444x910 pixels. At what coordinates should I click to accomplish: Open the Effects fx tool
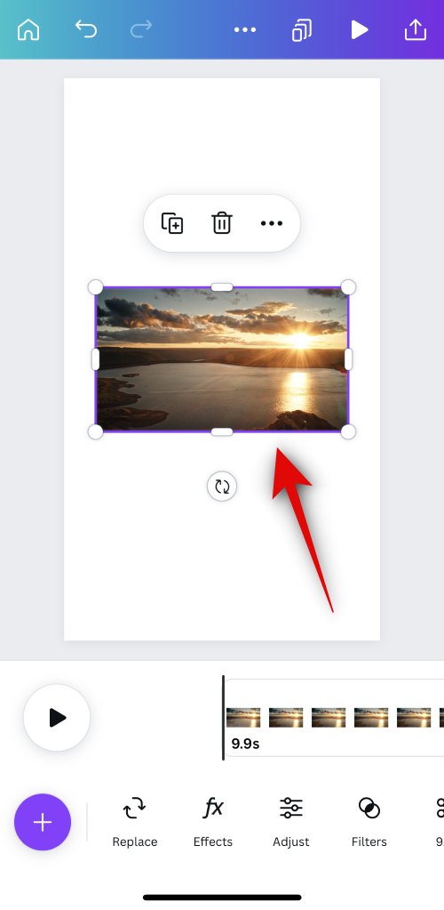click(213, 822)
